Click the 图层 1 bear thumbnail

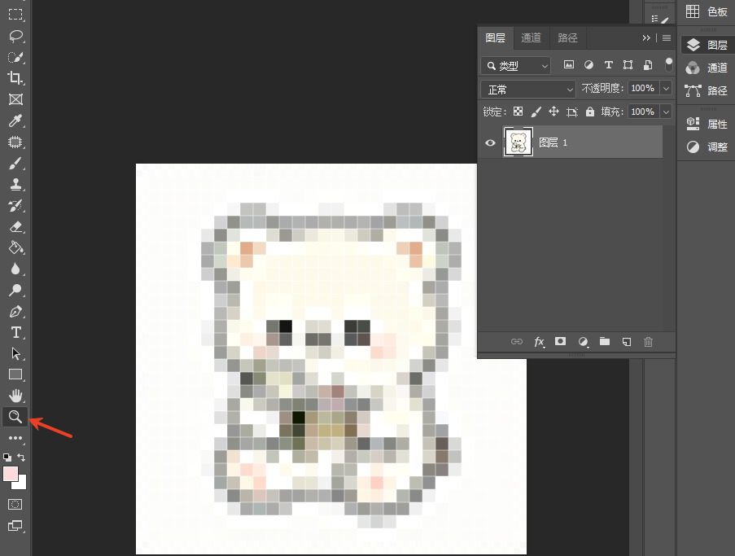(518, 142)
